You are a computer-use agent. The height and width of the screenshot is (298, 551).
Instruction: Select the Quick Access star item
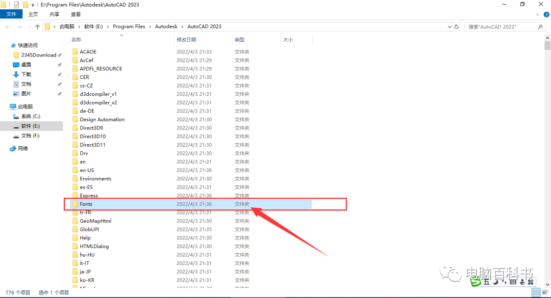(x=24, y=45)
